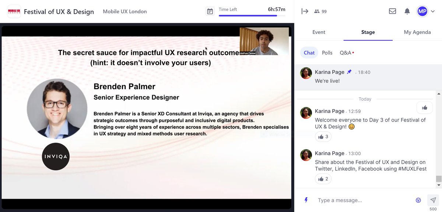Open the mail inbox icon
This screenshot has height=212, width=442.
coord(393,11)
